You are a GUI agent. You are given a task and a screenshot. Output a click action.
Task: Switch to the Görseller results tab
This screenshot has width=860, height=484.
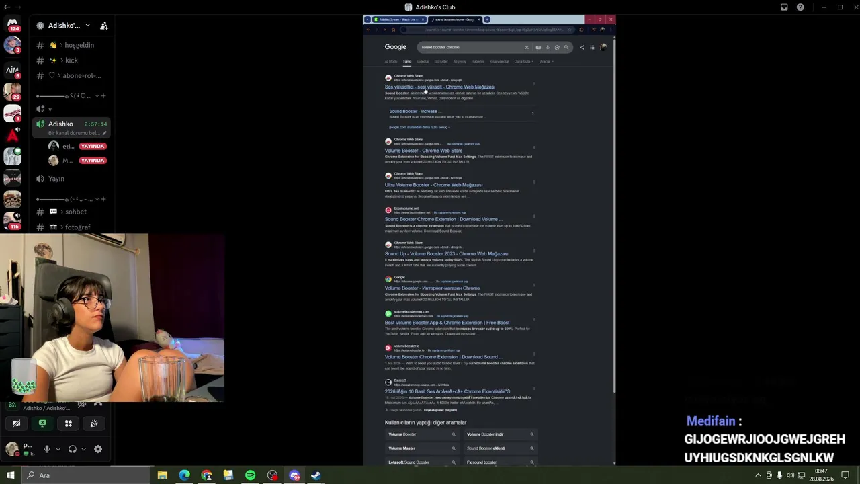tap(441, 62)
